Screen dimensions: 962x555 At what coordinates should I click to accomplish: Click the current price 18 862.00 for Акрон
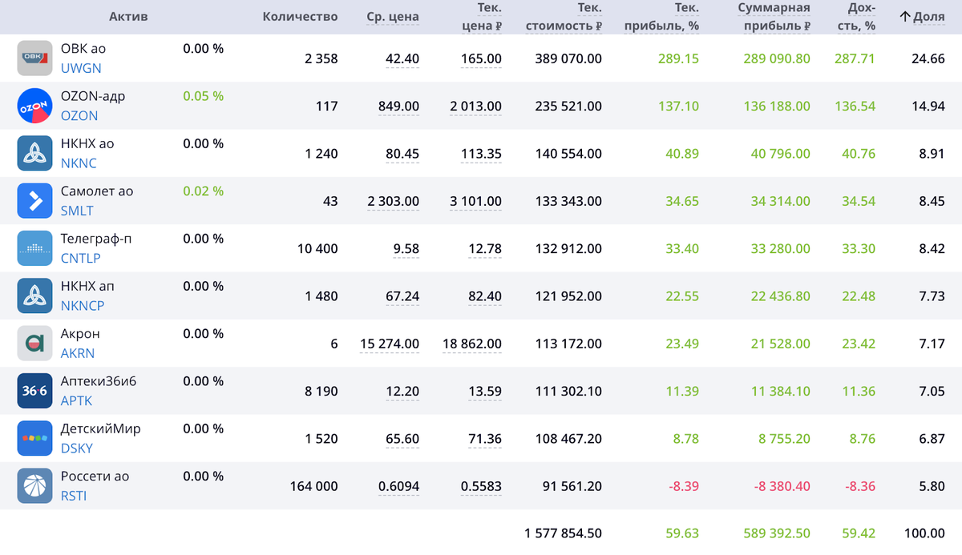click(x=472, y=344)
